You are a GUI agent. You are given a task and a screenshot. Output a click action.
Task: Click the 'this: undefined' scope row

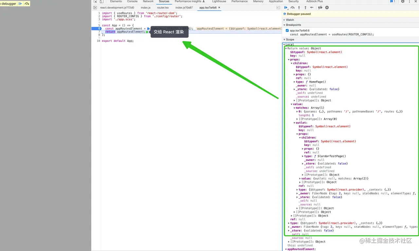[x=300, y=245]
